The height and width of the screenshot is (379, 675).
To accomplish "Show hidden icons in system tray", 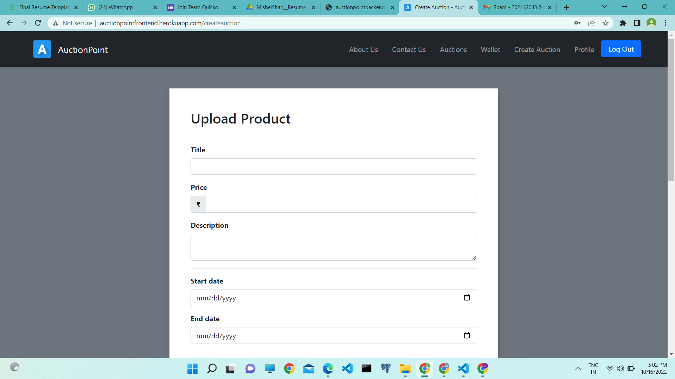I will click(578, 368).
